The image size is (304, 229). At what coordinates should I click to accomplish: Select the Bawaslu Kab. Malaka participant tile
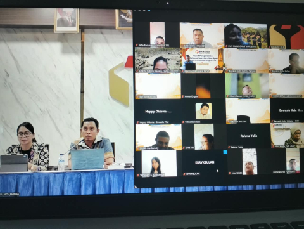tap(288, 110)
